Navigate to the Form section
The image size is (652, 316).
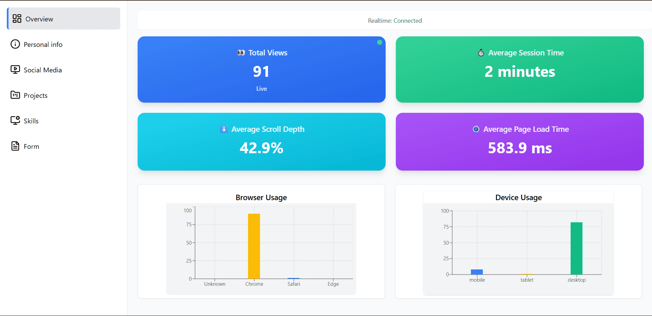click(31, 146)
